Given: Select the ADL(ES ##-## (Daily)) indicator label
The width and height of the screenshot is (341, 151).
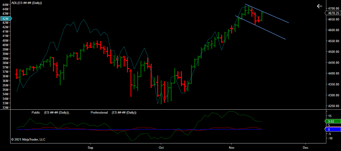Looking at the screenshot, I should click(x=27, y=3).
